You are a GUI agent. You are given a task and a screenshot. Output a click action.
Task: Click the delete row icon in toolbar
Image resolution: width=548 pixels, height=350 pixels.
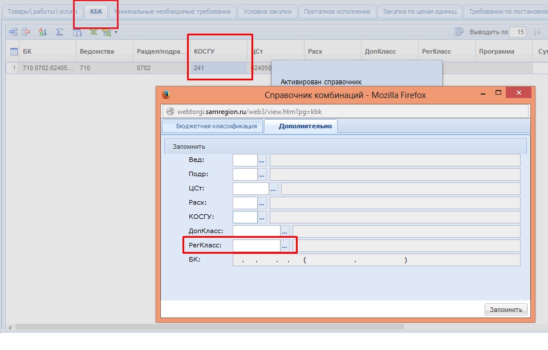[25, 32]
